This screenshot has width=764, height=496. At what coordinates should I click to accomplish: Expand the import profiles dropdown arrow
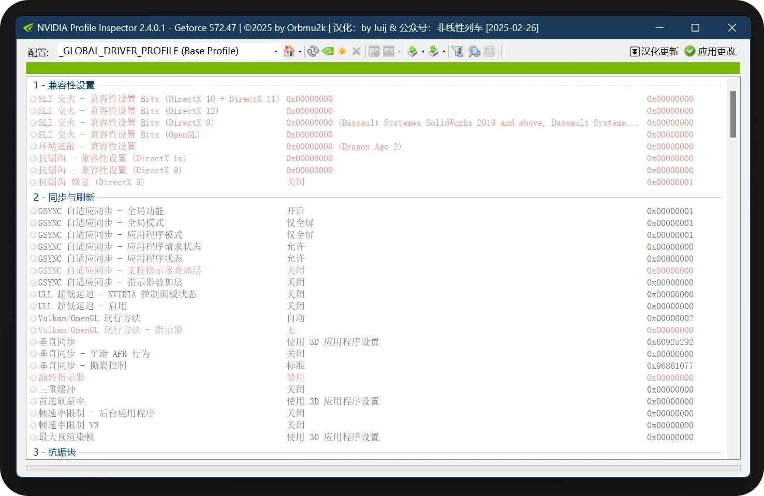click(444, 52)
